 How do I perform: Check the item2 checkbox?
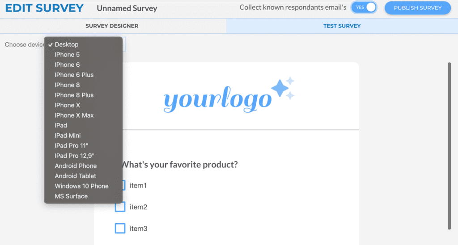pyautogui.click(x=120, y=207)
